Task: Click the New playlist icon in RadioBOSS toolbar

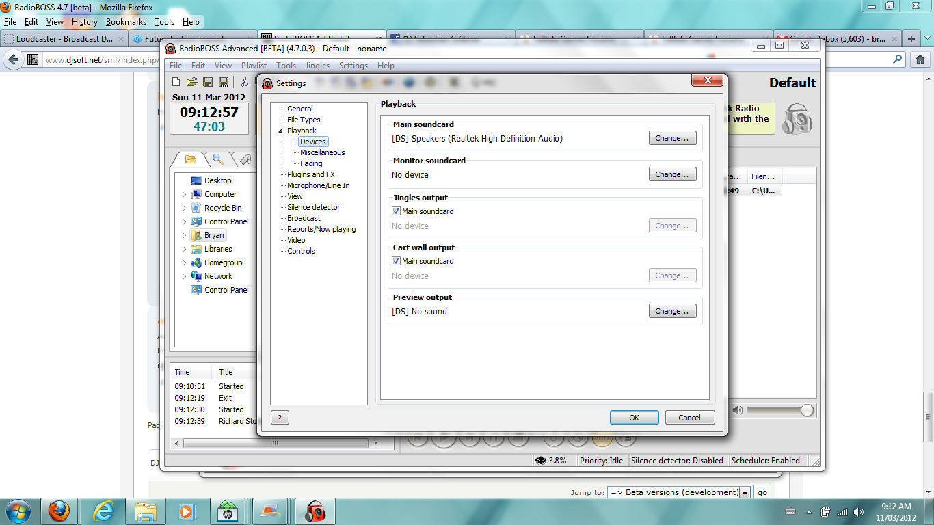Action: coord(176,82)
